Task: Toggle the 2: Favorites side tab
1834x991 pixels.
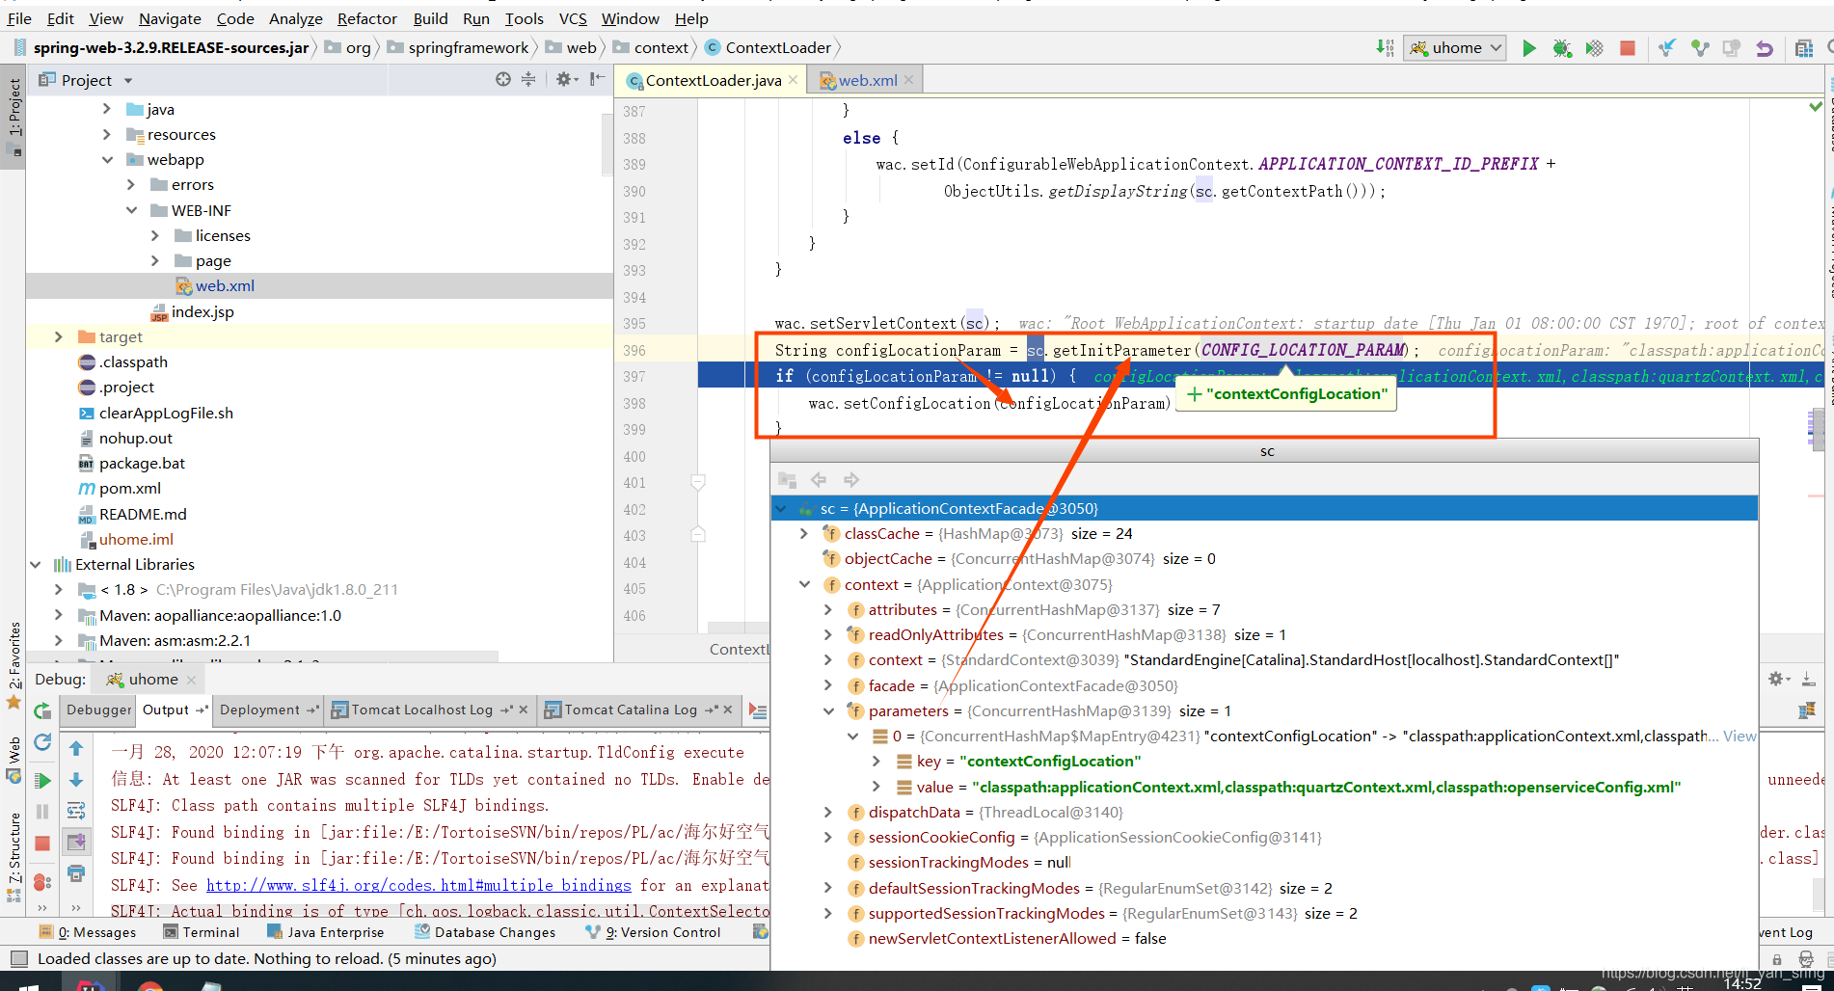Action: 13,664
